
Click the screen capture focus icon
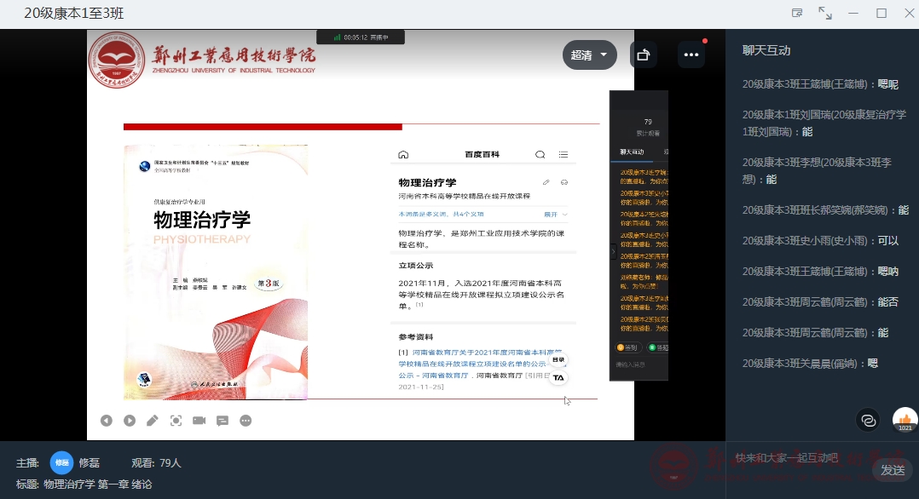176,421
